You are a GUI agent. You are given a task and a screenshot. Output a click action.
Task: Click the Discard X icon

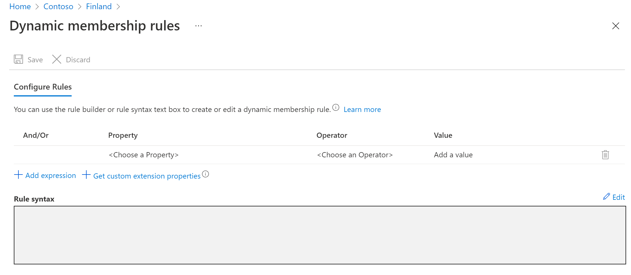[x=57, y=59]
